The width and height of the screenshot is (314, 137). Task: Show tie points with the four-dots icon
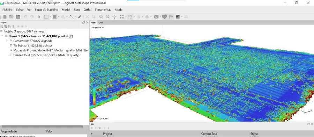[122, 17]
